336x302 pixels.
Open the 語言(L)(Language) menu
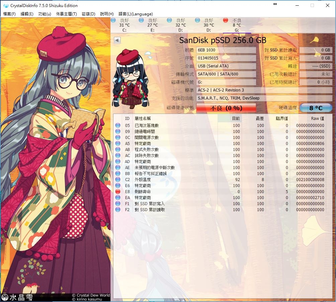click(x=136, y=14)
